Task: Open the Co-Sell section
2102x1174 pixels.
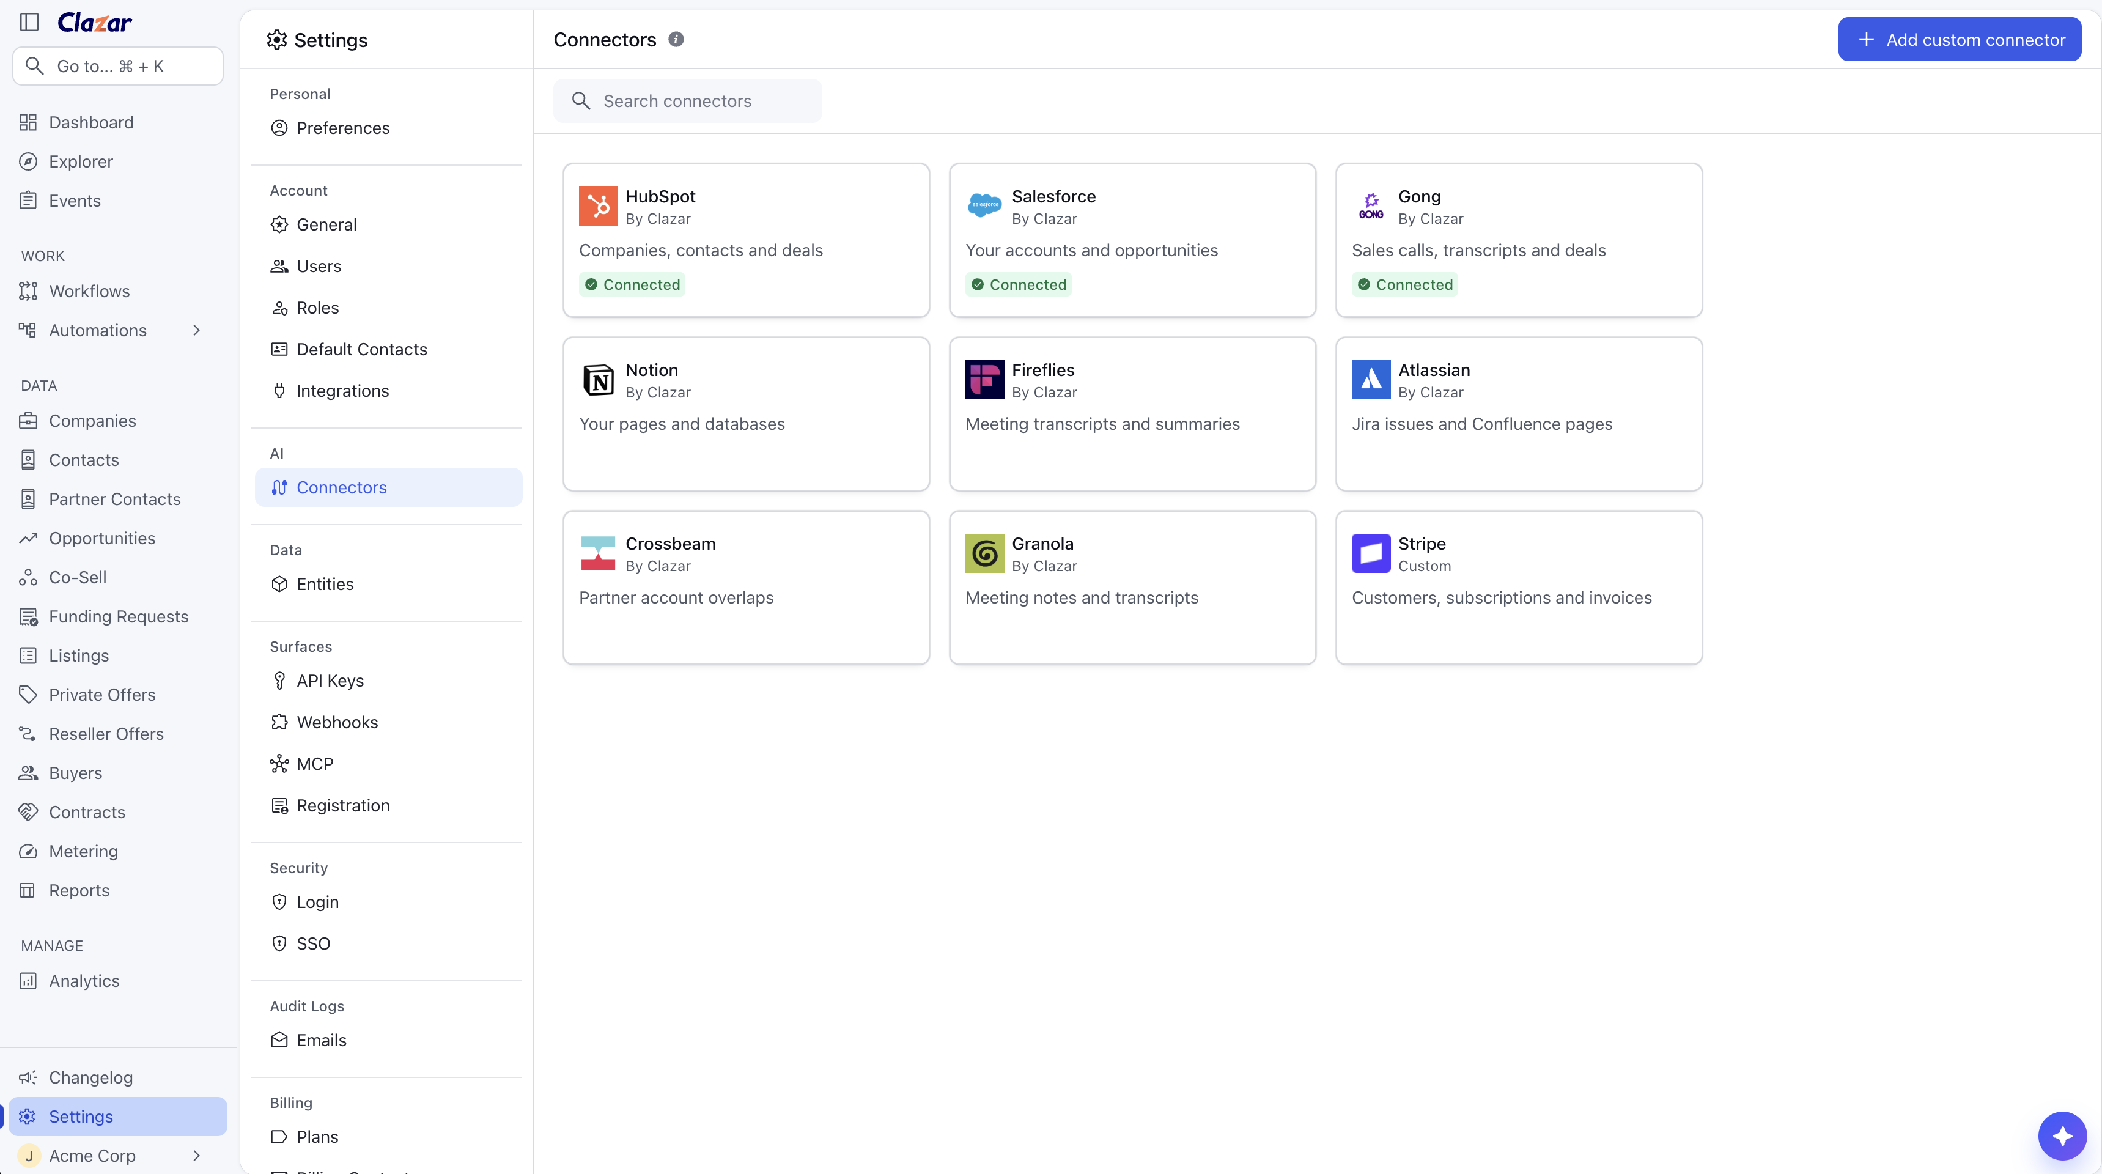Action: point(117,578)
